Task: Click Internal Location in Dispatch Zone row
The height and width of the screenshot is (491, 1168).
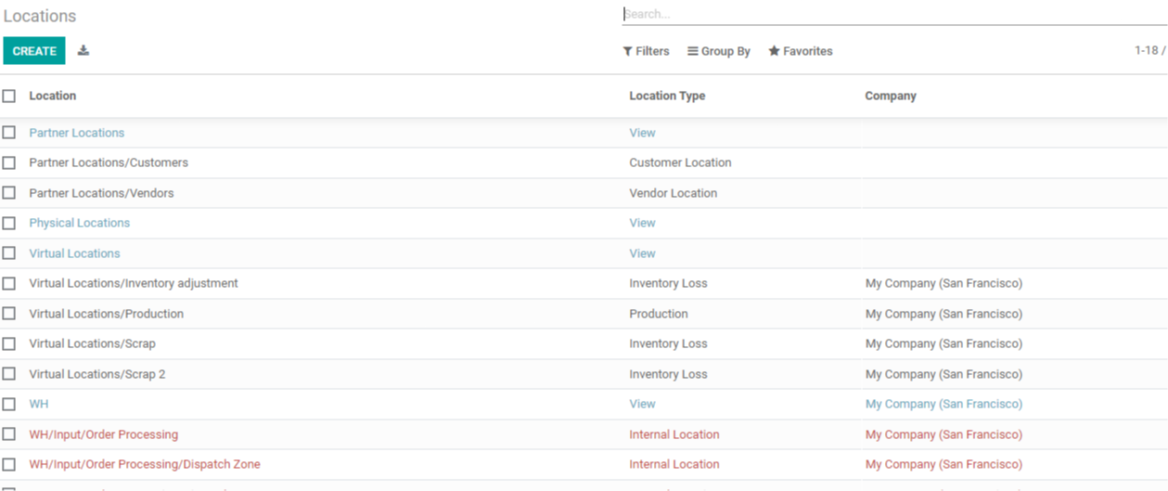Action: 674,464
